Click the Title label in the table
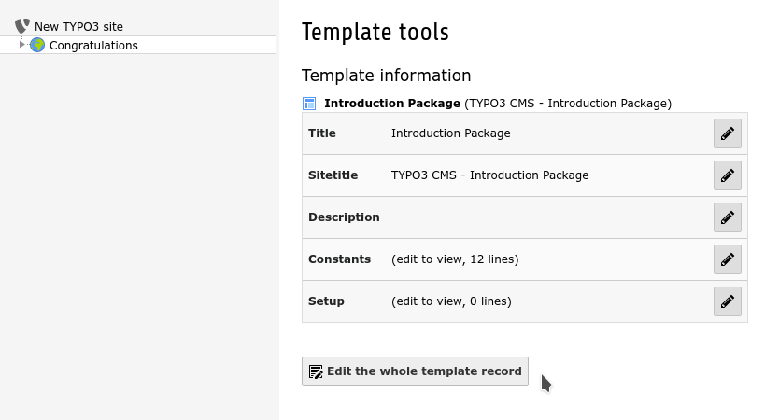This screenshot has height=420, width=765. (x=322, y=133)
